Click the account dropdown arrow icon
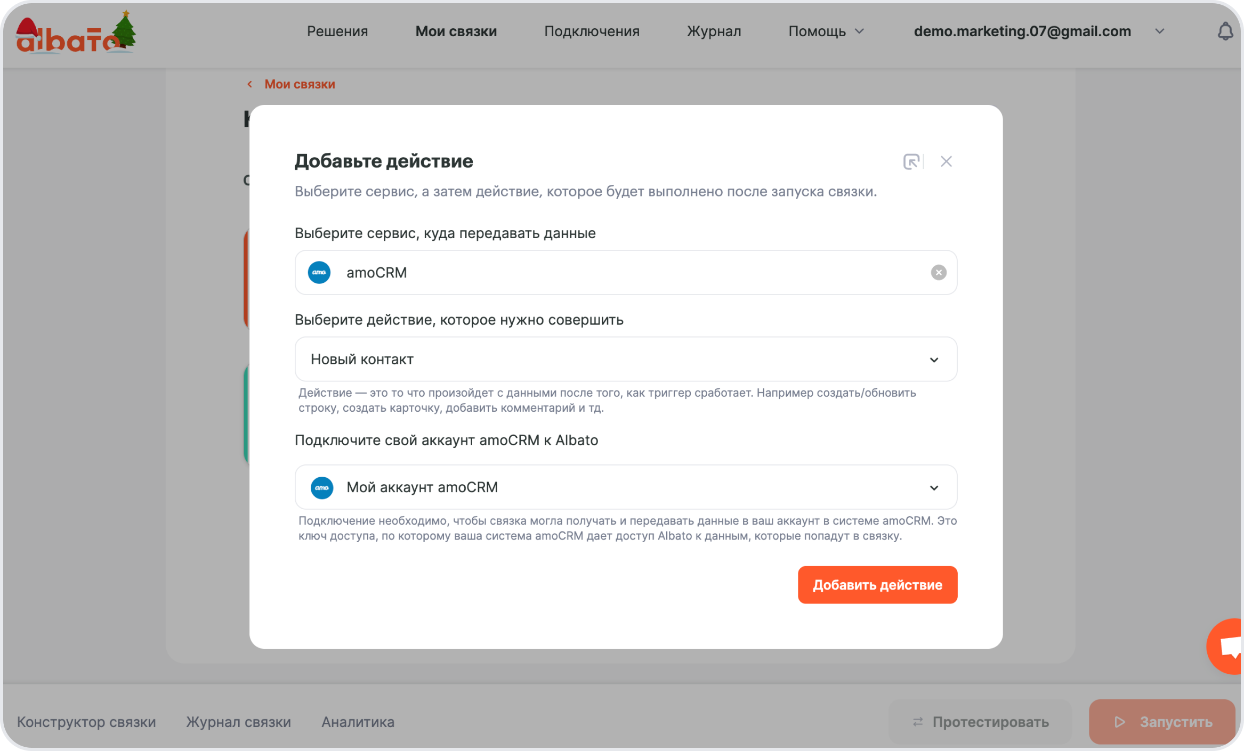Image resolution: width=1244 pixels, height=751 pixels. pos(934,487)
